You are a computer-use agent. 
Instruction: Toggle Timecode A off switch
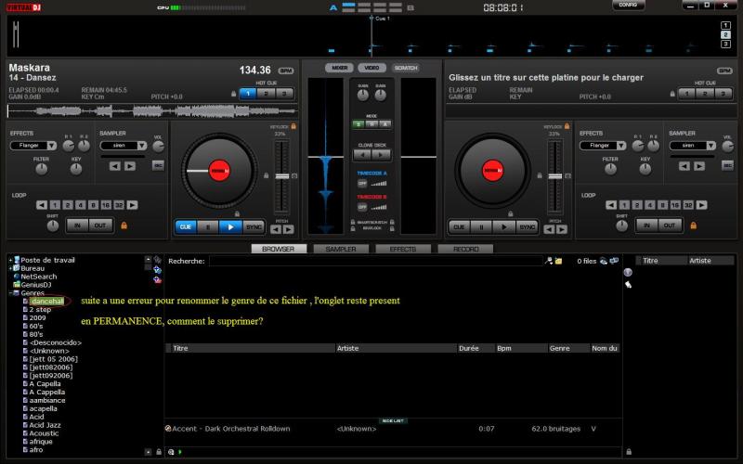[x=362, y=183]
